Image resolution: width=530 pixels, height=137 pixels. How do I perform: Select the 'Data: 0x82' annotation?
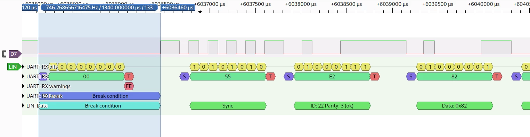tap(454, 105)
